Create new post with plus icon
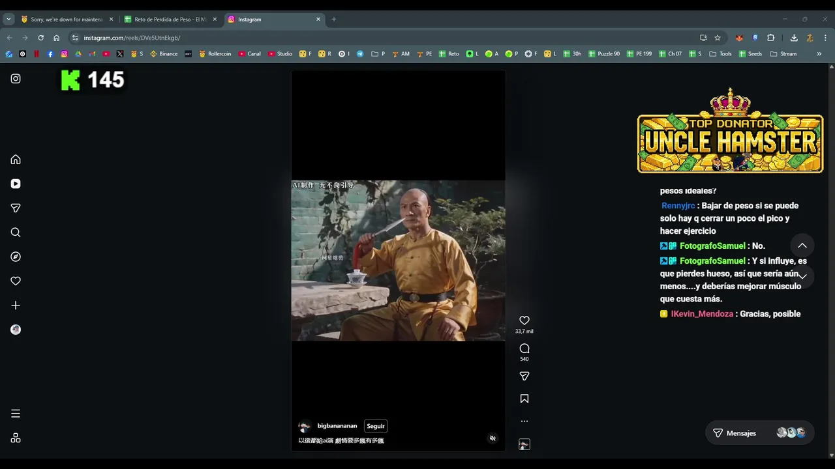 point(16,306)
